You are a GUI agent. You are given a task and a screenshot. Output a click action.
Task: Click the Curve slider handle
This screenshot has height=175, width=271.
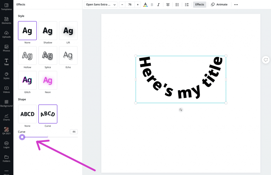point(22,137)
